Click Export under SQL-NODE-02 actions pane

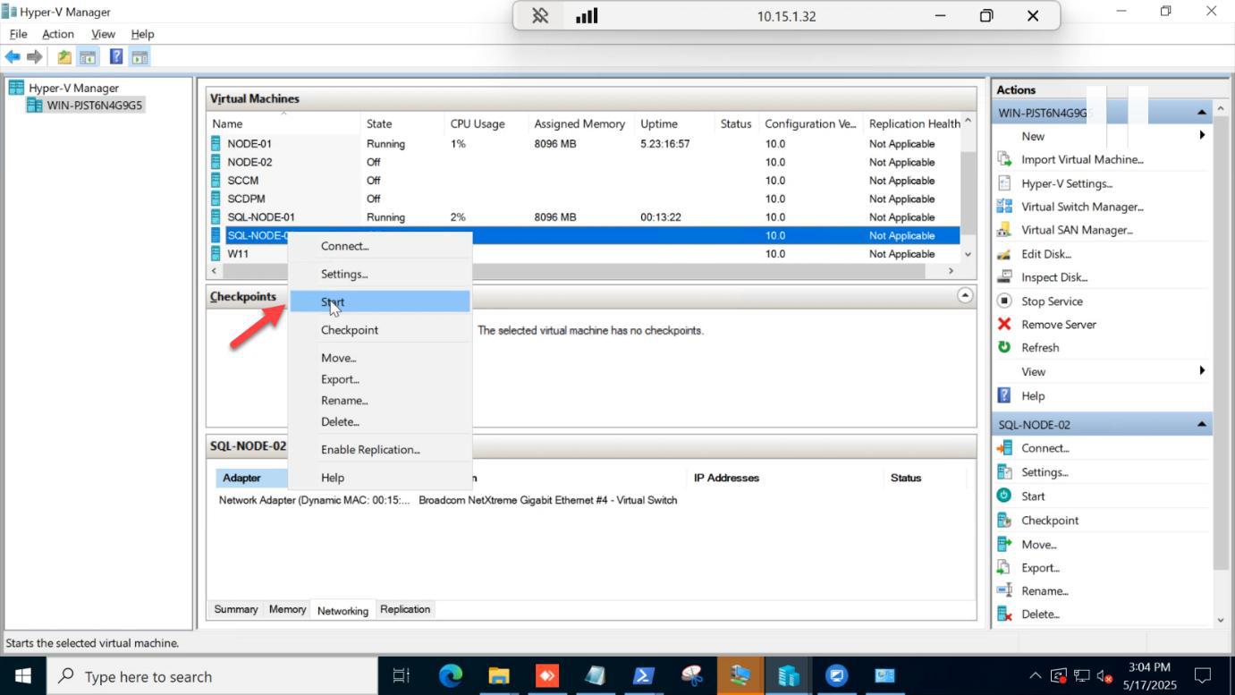click(1040, 568)
